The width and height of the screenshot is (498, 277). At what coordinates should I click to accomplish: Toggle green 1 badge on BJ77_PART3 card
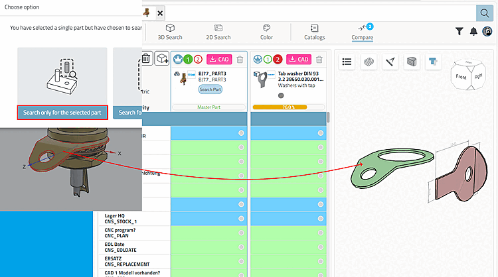point(188,59)
